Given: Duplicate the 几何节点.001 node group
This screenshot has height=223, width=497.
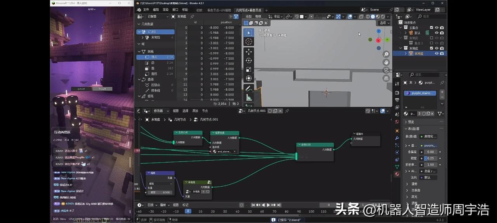Looking at the screenshot, I should pyautogui.click(x=275, y=111).
